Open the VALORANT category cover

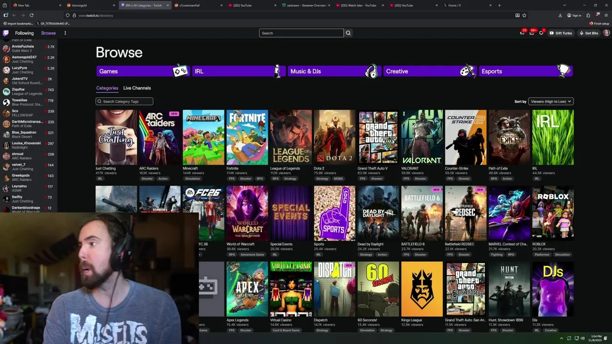(422, 138)
